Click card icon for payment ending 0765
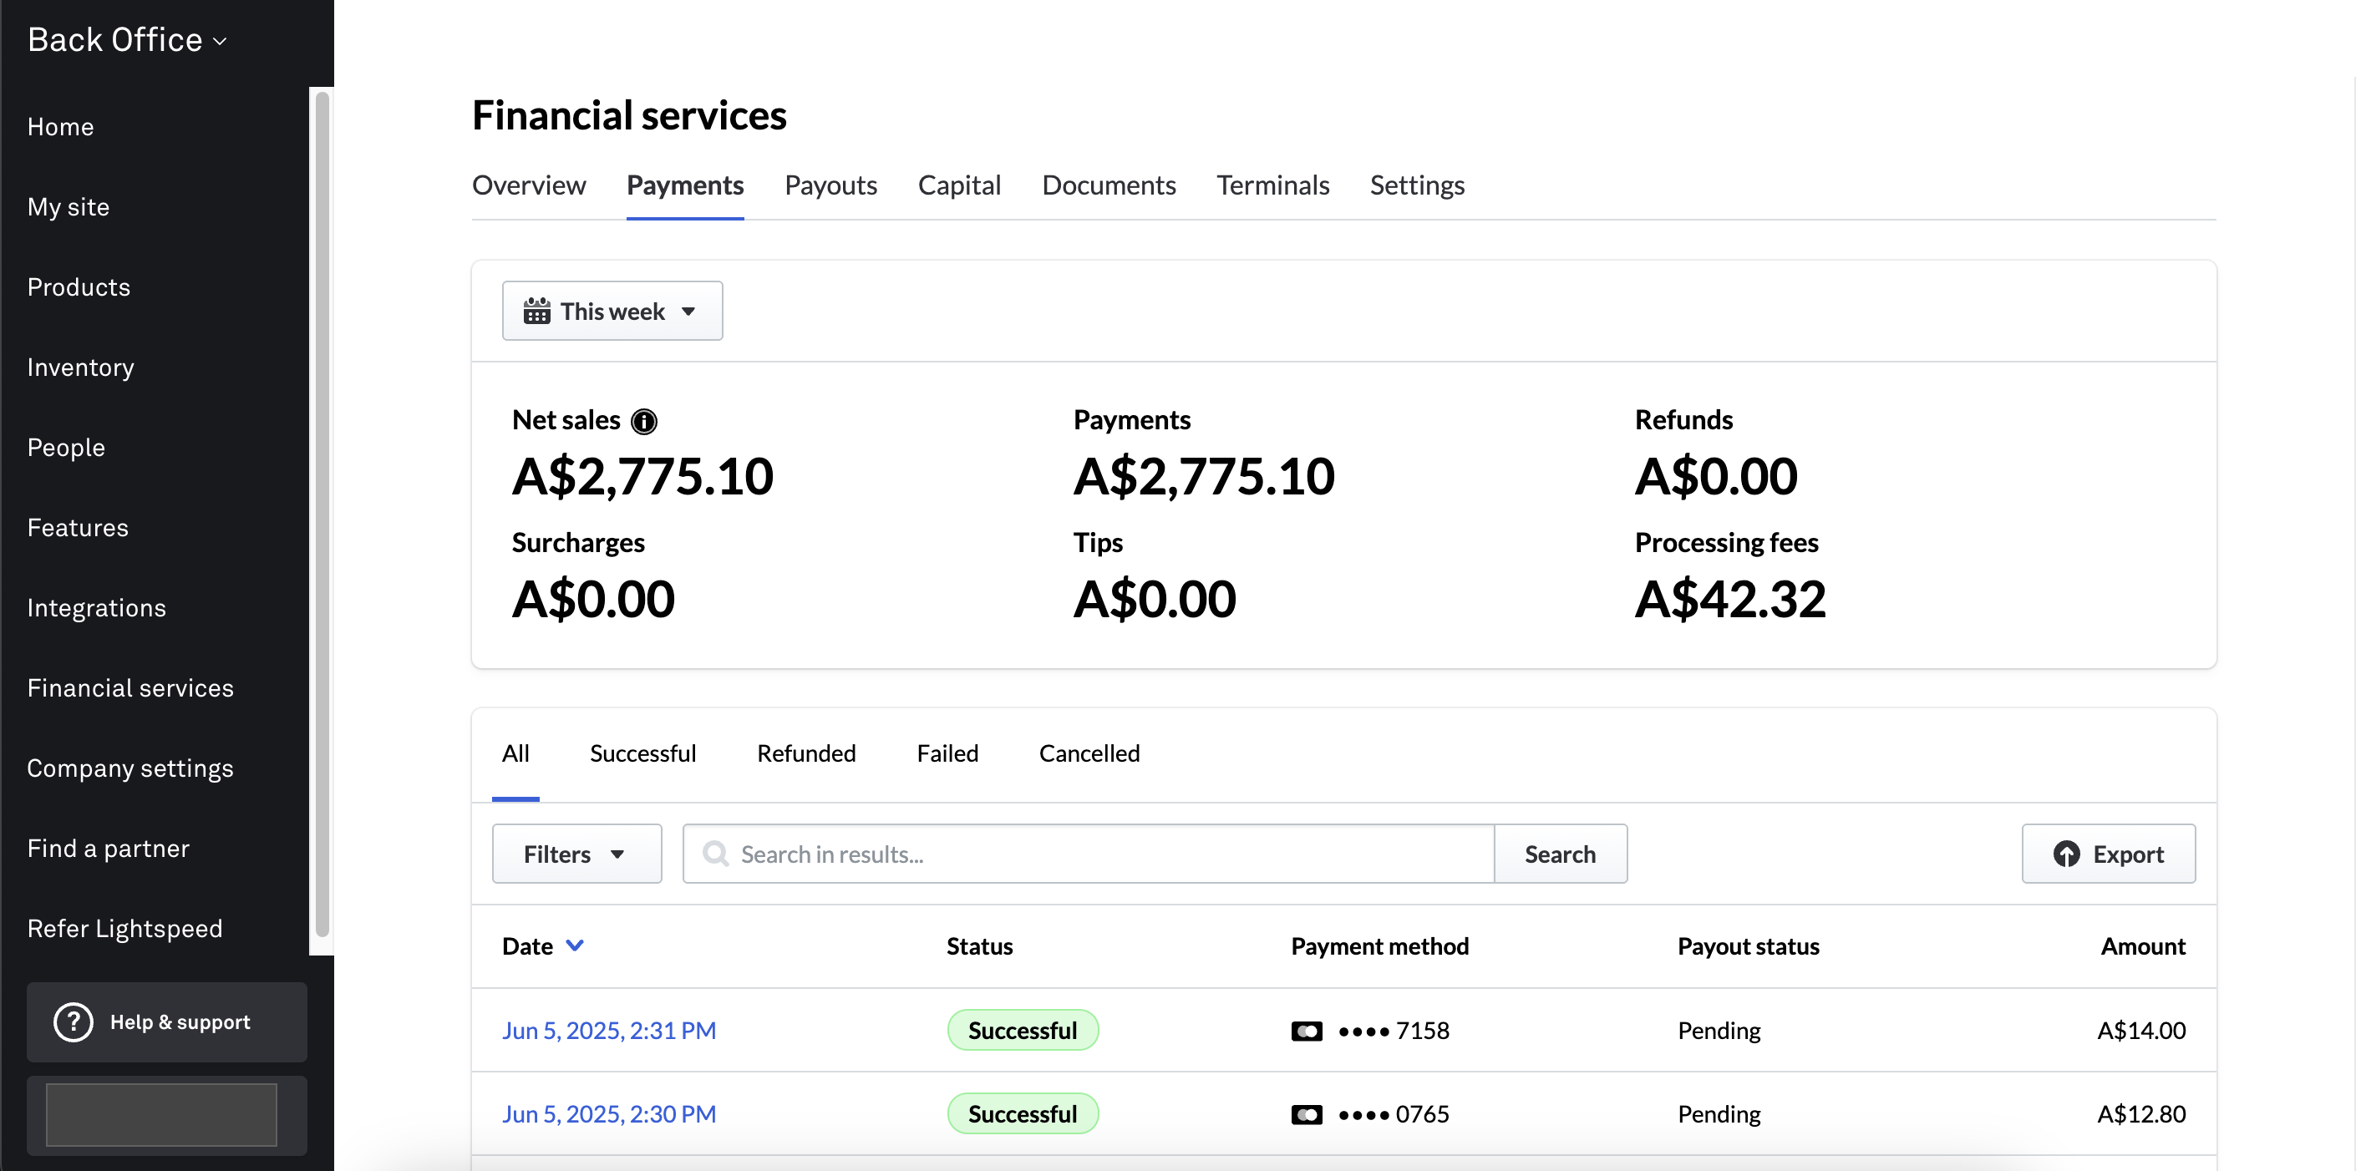This screenshot has height=1171, width=2356. tap(1306, 1114)
